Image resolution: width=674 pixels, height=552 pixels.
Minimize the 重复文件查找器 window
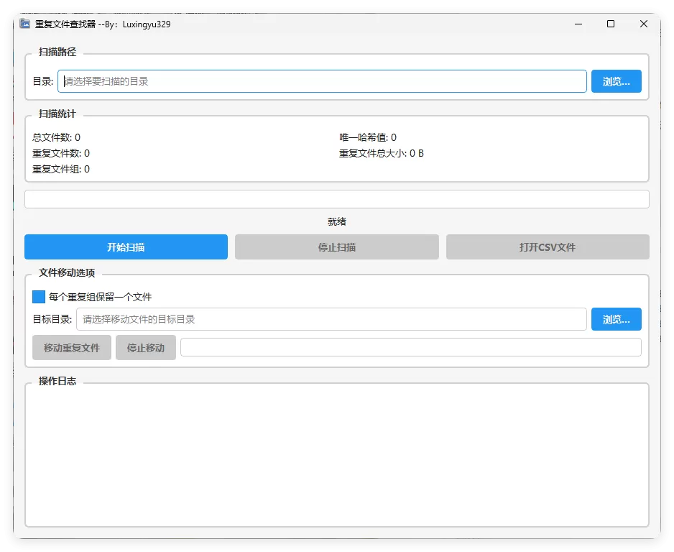point(578,24)
